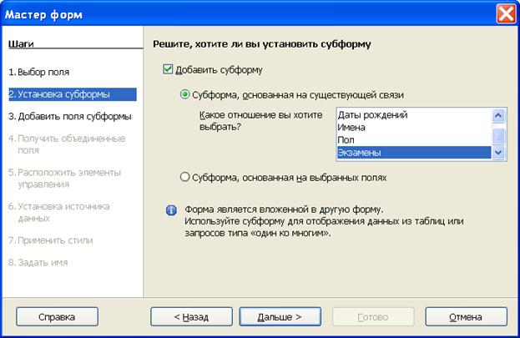Viewport: 520px width, 338px height.
Task: Select Даты рождений in relation list
Action: 414,115
